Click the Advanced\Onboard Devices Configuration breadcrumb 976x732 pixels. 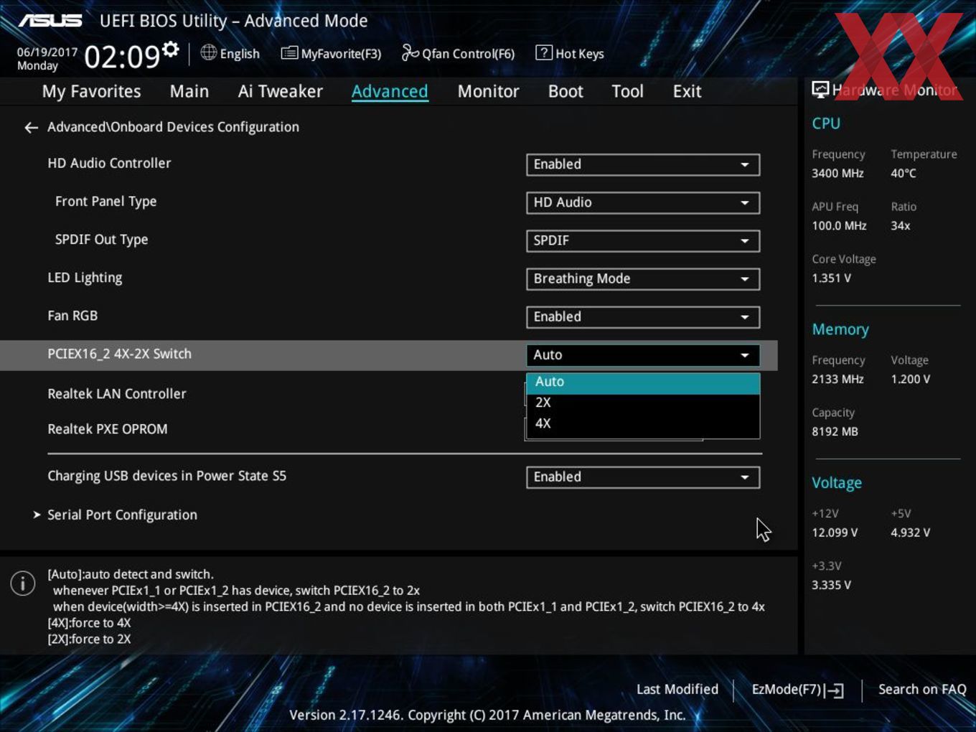173,127
